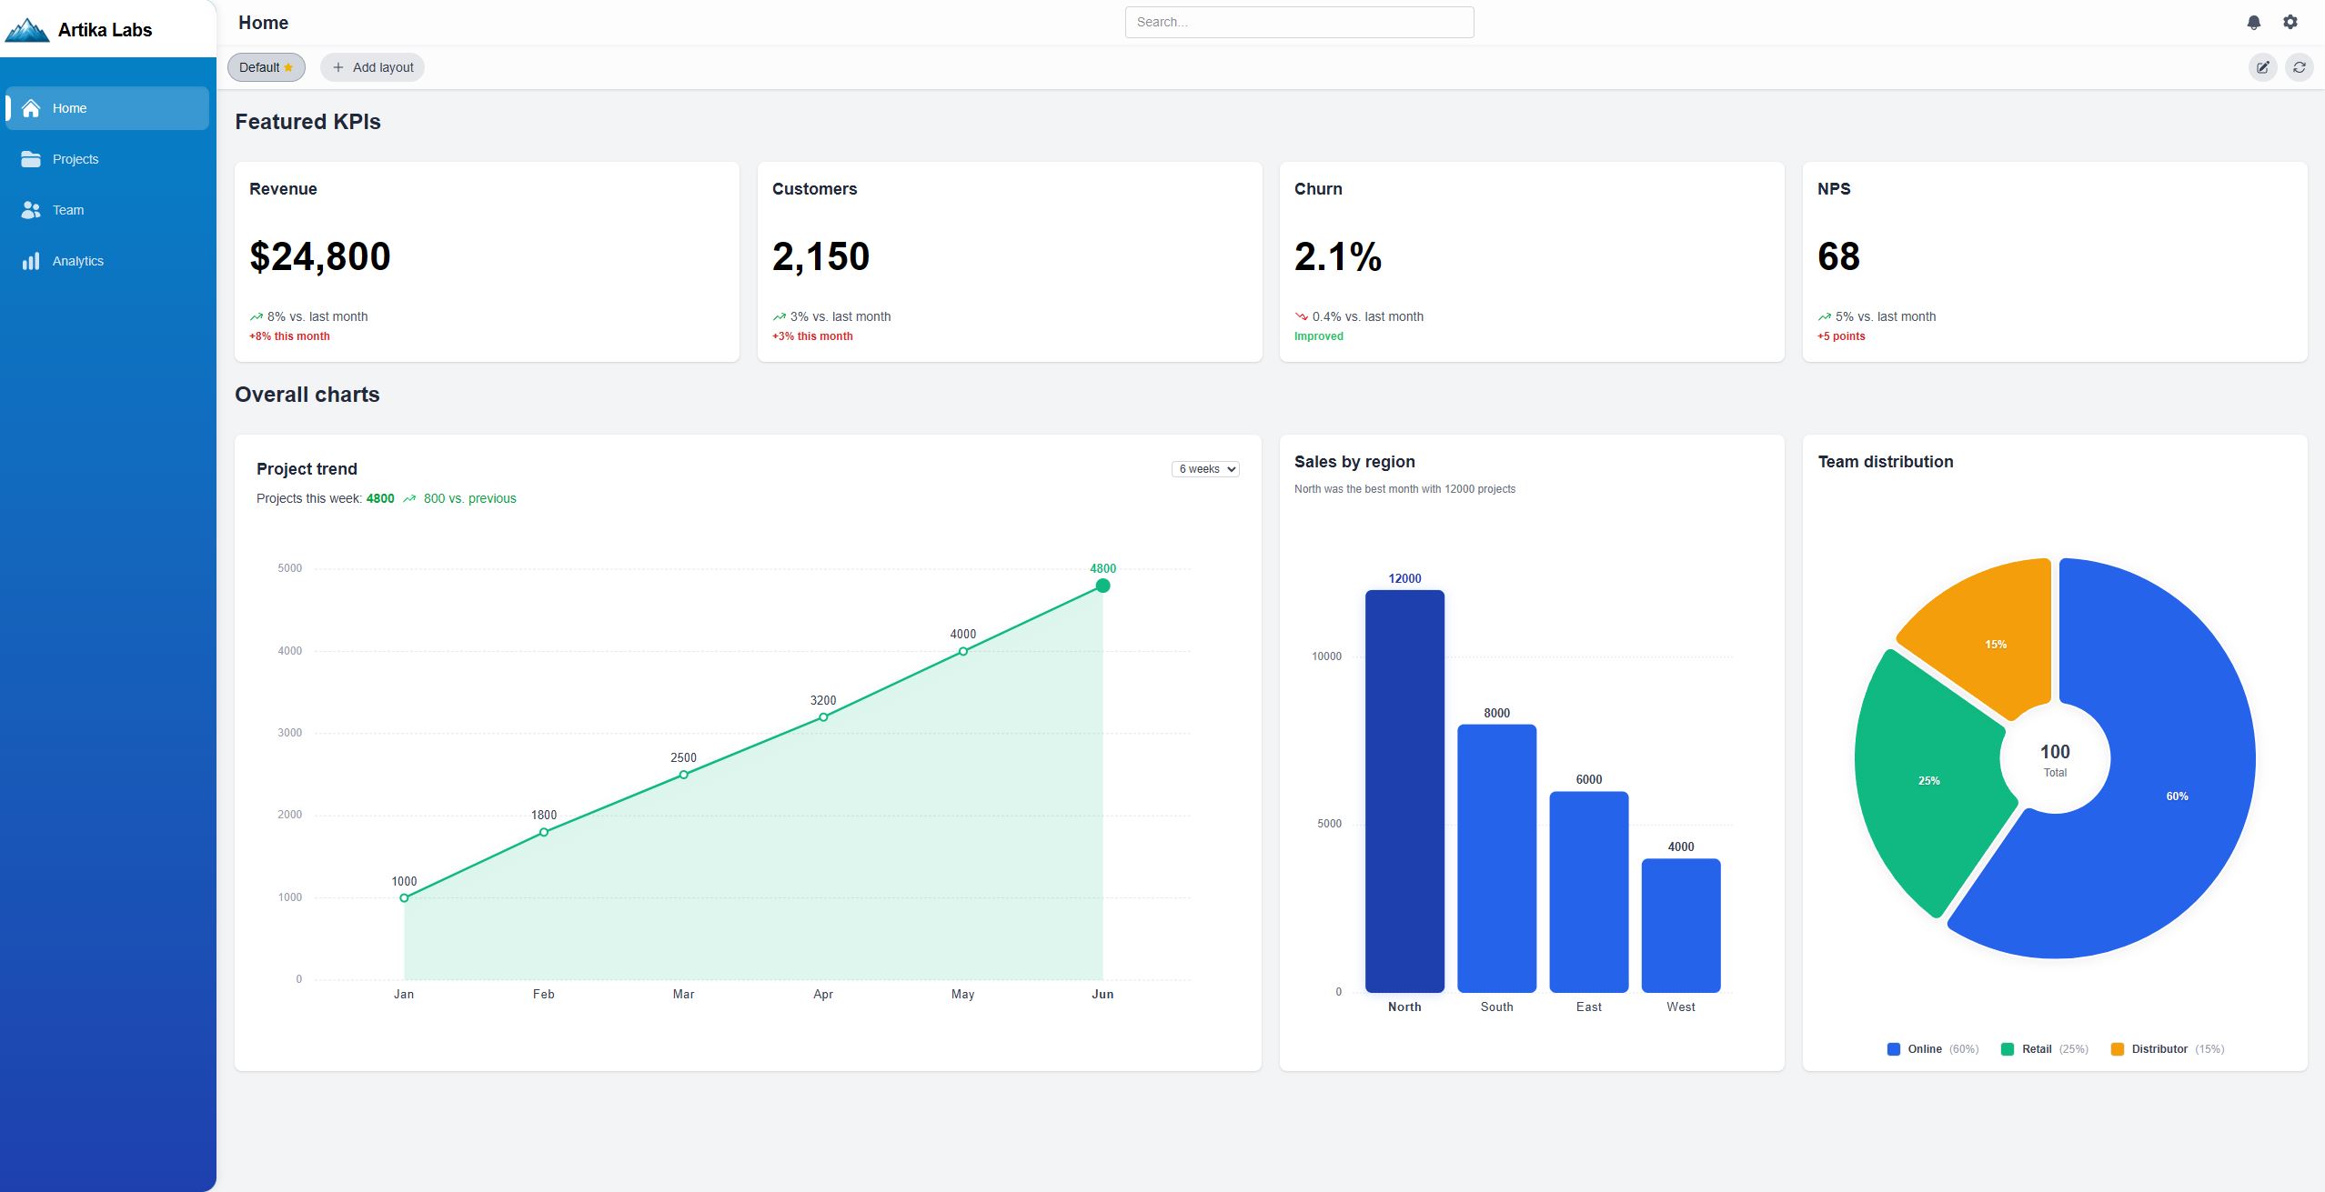
Task: Click the Artika Labs mountain logo
Action: (27, 30)
